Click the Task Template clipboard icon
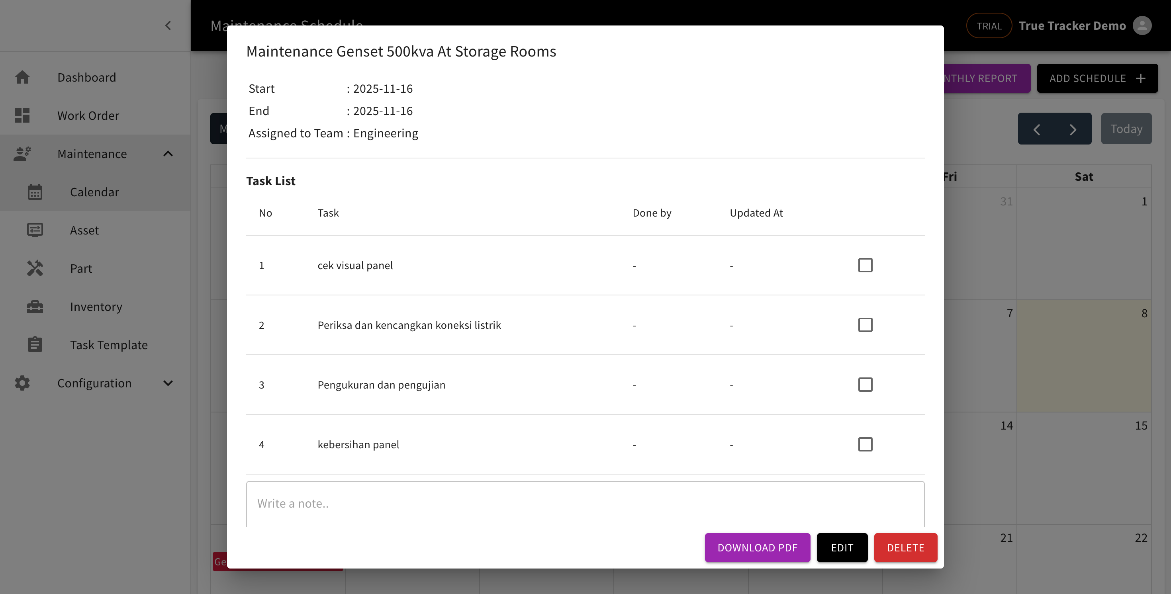 (x=35, y=345)
